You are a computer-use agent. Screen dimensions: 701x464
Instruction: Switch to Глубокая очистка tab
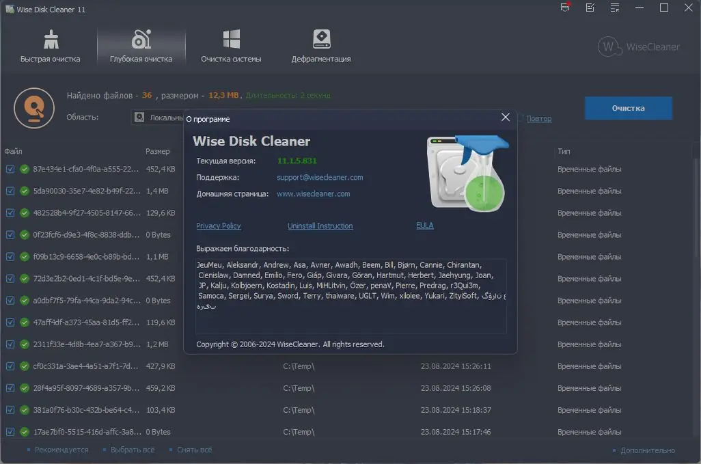pyautogui.click(x=141, y=46)
